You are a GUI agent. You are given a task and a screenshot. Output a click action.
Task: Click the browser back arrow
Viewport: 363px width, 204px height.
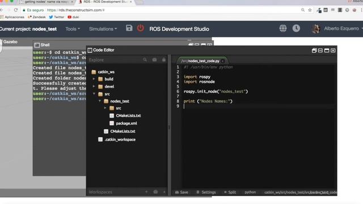pos(1,10)
